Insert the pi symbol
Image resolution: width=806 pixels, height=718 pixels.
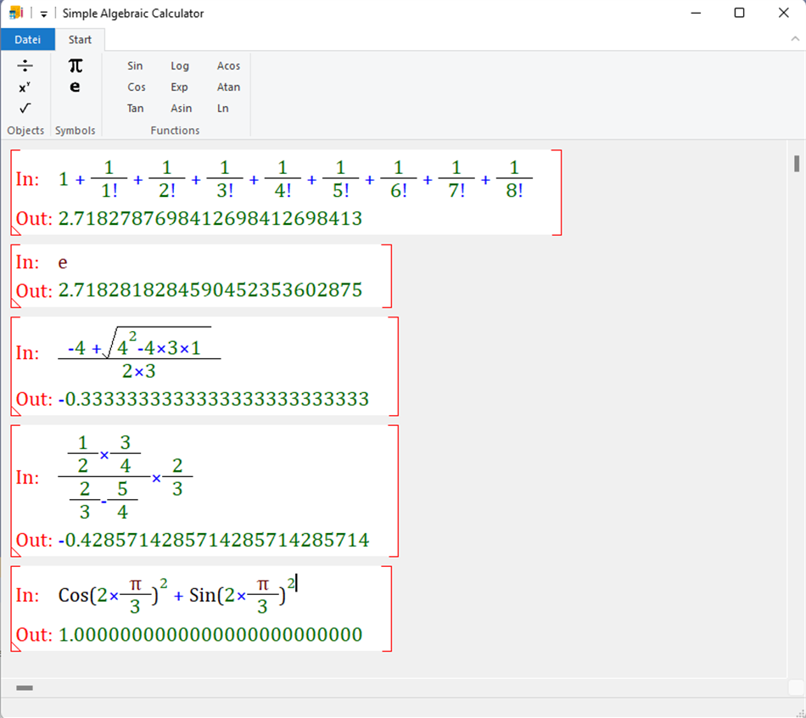click(x=76, y=65)
